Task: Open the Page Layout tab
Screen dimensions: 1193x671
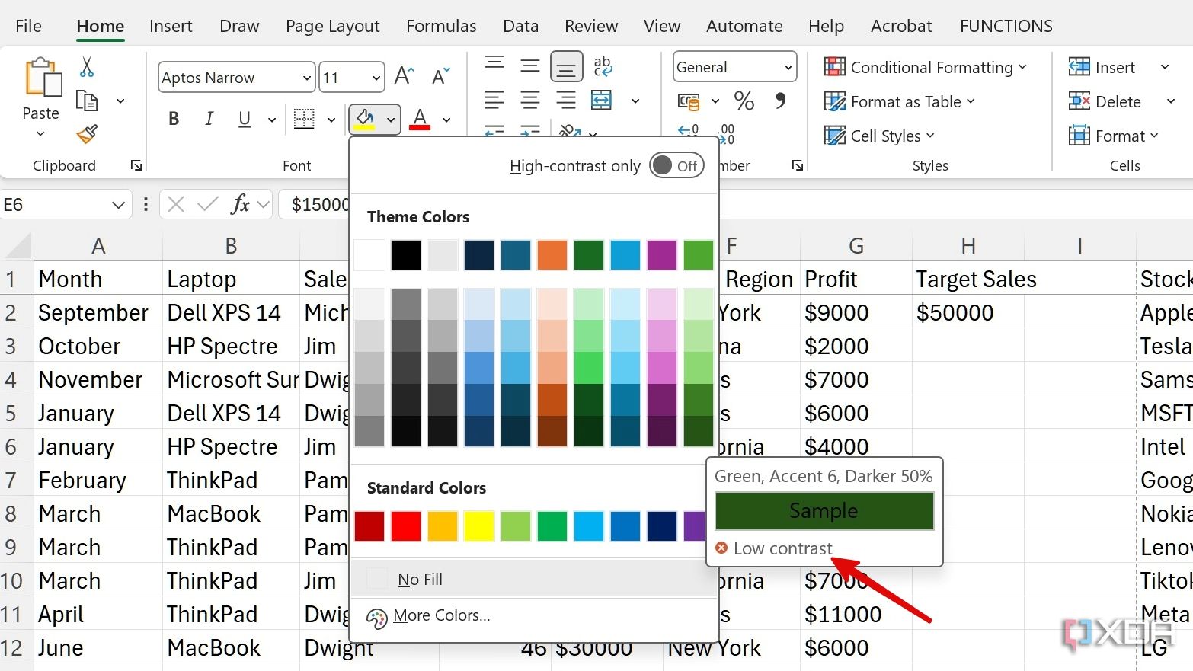Action: (x=332, y=26)
